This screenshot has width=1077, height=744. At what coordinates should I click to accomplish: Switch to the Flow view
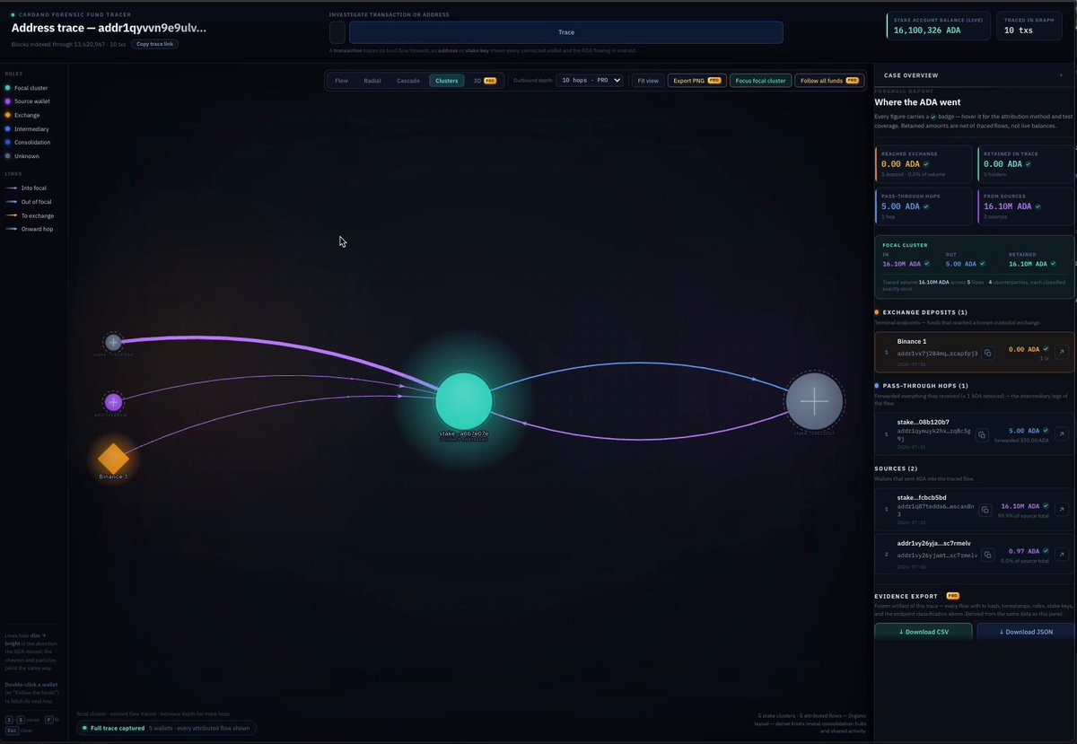pos(341,81)
